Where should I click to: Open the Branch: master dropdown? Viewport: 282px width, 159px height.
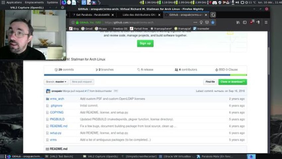click(56, 82)
